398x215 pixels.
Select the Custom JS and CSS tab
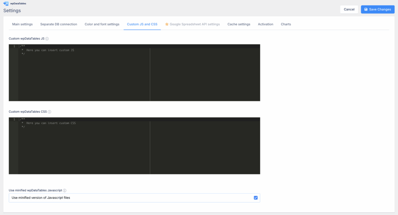point(142,24)
